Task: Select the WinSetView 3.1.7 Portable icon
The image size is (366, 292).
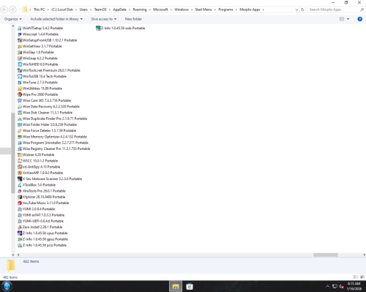Action: 20,46
